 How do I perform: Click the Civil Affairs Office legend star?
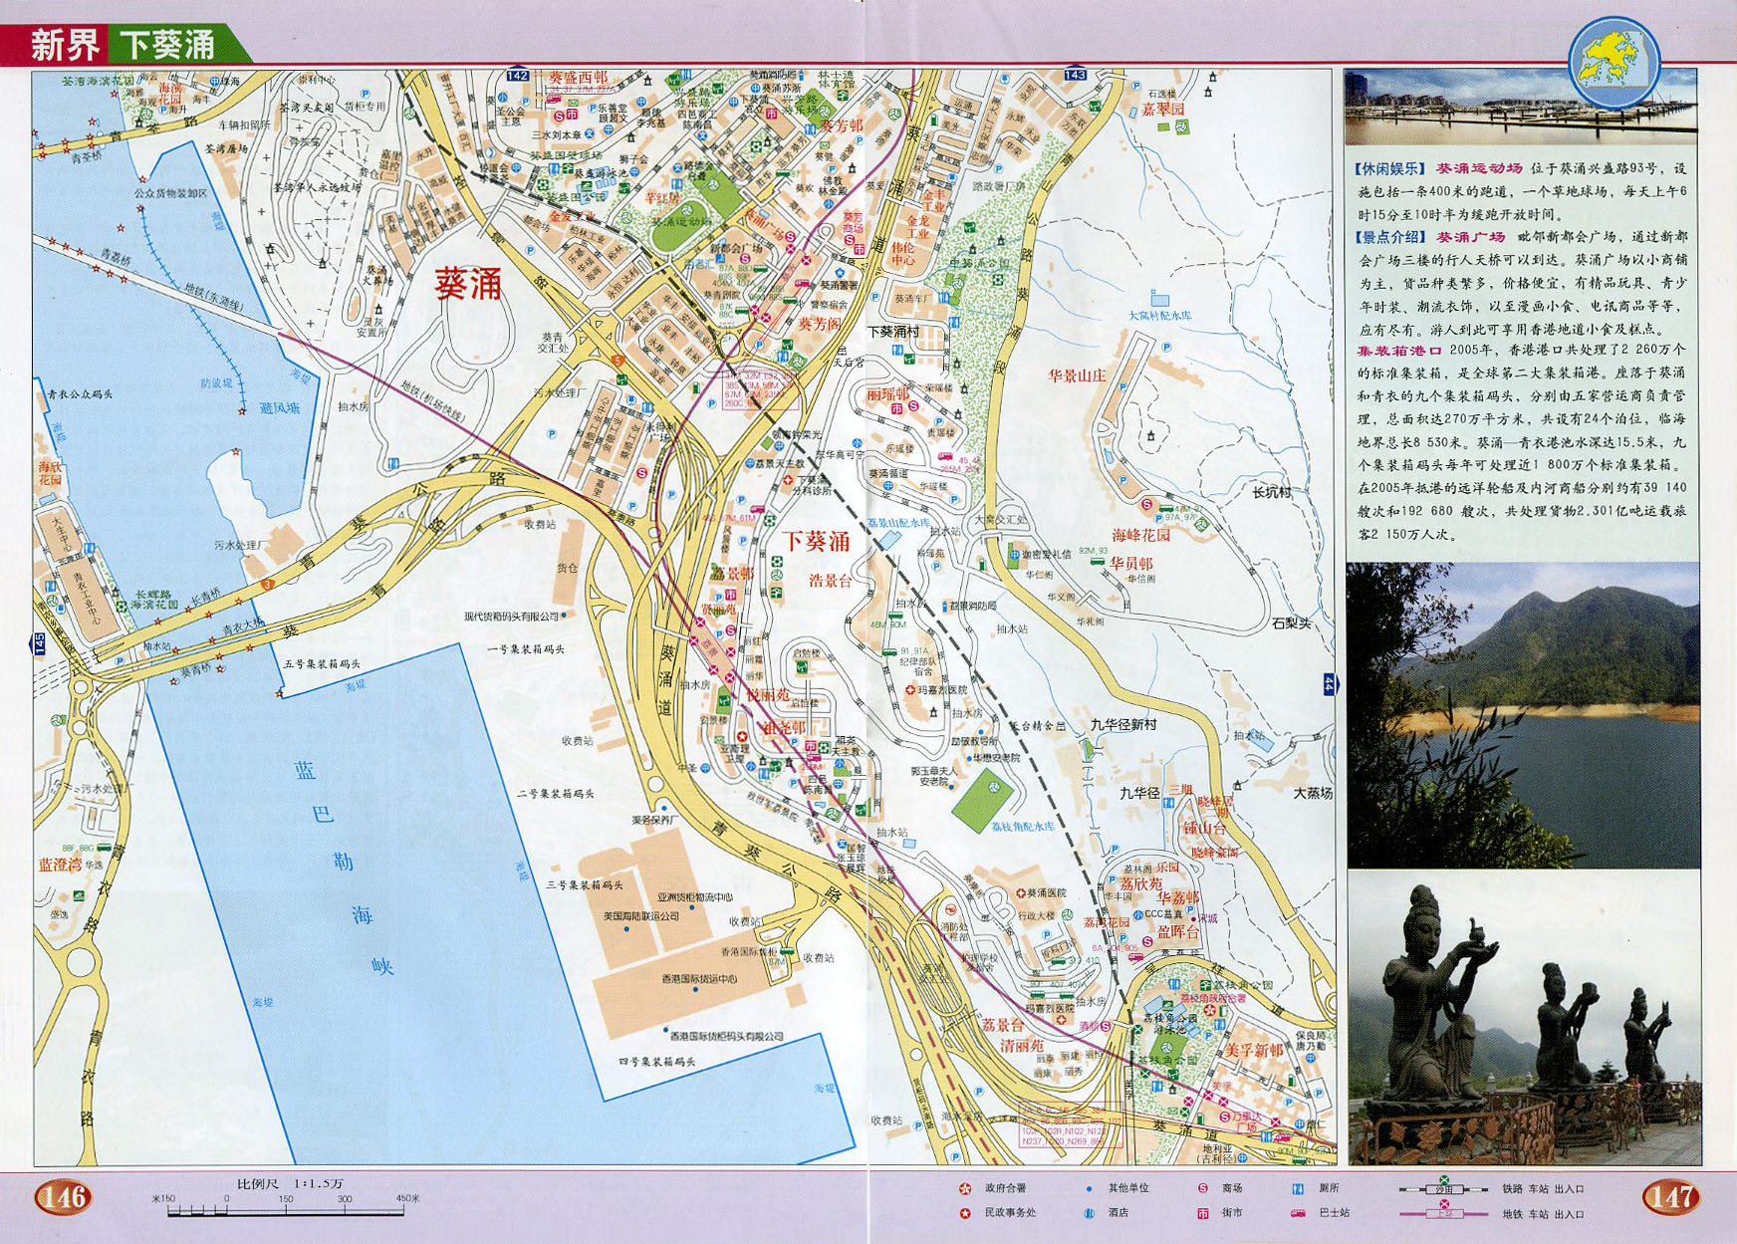tap(964, 1213)
